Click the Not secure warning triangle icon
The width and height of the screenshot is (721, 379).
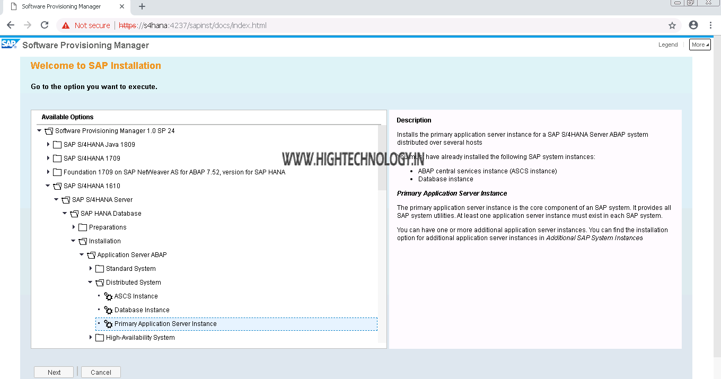(x=66, y=25)
